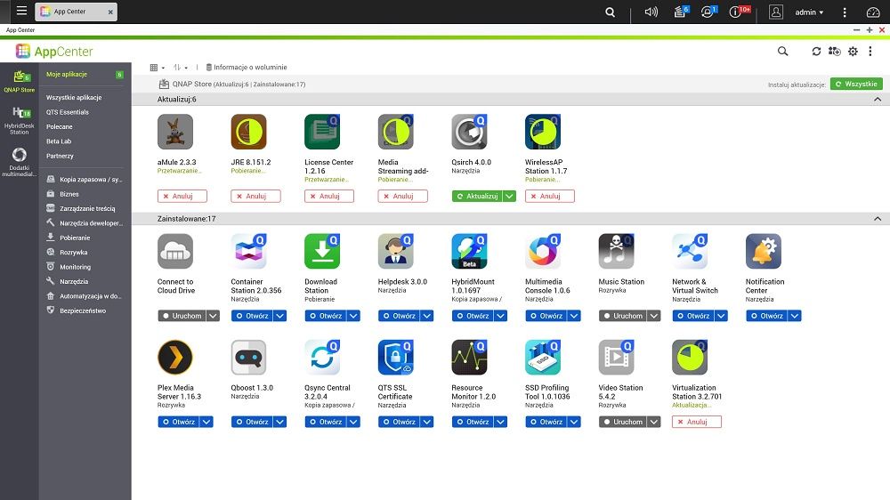Open the QTS main hamburger menu
Image resolution: width=890 pixels, height=500 pixels.
click(21, 11)
